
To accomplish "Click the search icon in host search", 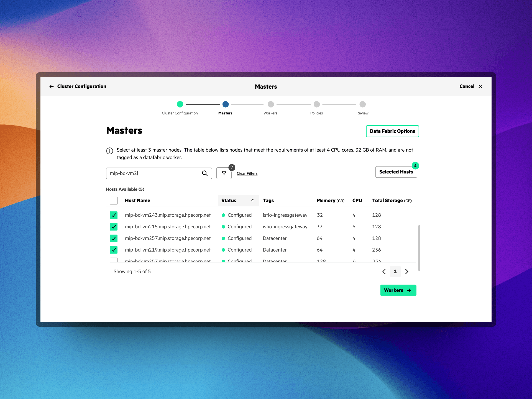I will tap(204, 173).
